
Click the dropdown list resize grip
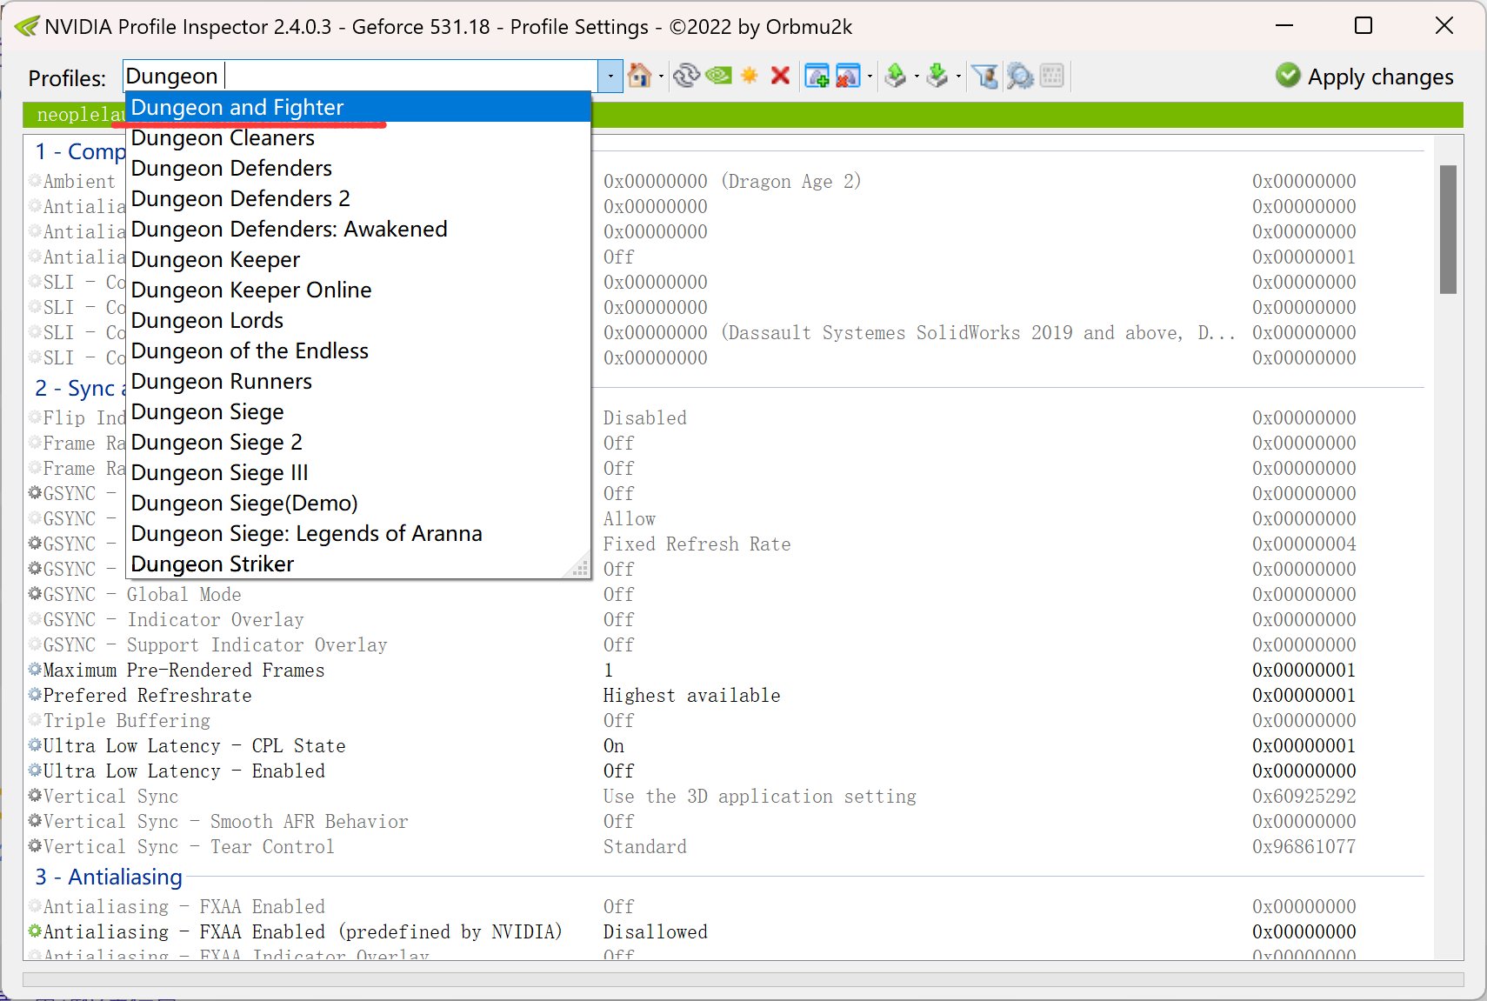pos(580,569)
